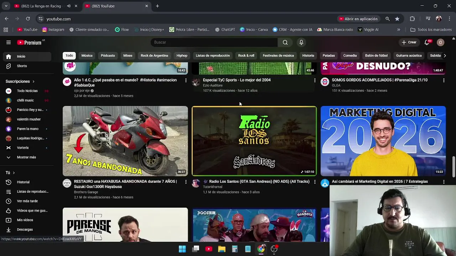The width and height of the screenshot is (456, 256).
Task: Select the Música filter chip
Action: [x=87, y=55]
